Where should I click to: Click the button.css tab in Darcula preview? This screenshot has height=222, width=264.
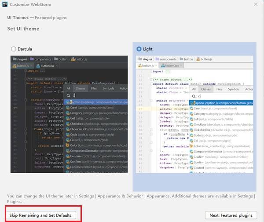[x=45, y=66]
